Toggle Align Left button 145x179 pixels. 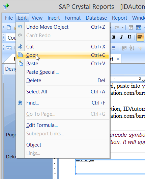click(140, 37)
